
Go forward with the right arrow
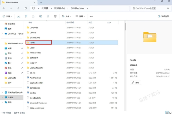[x=11, y=8]
